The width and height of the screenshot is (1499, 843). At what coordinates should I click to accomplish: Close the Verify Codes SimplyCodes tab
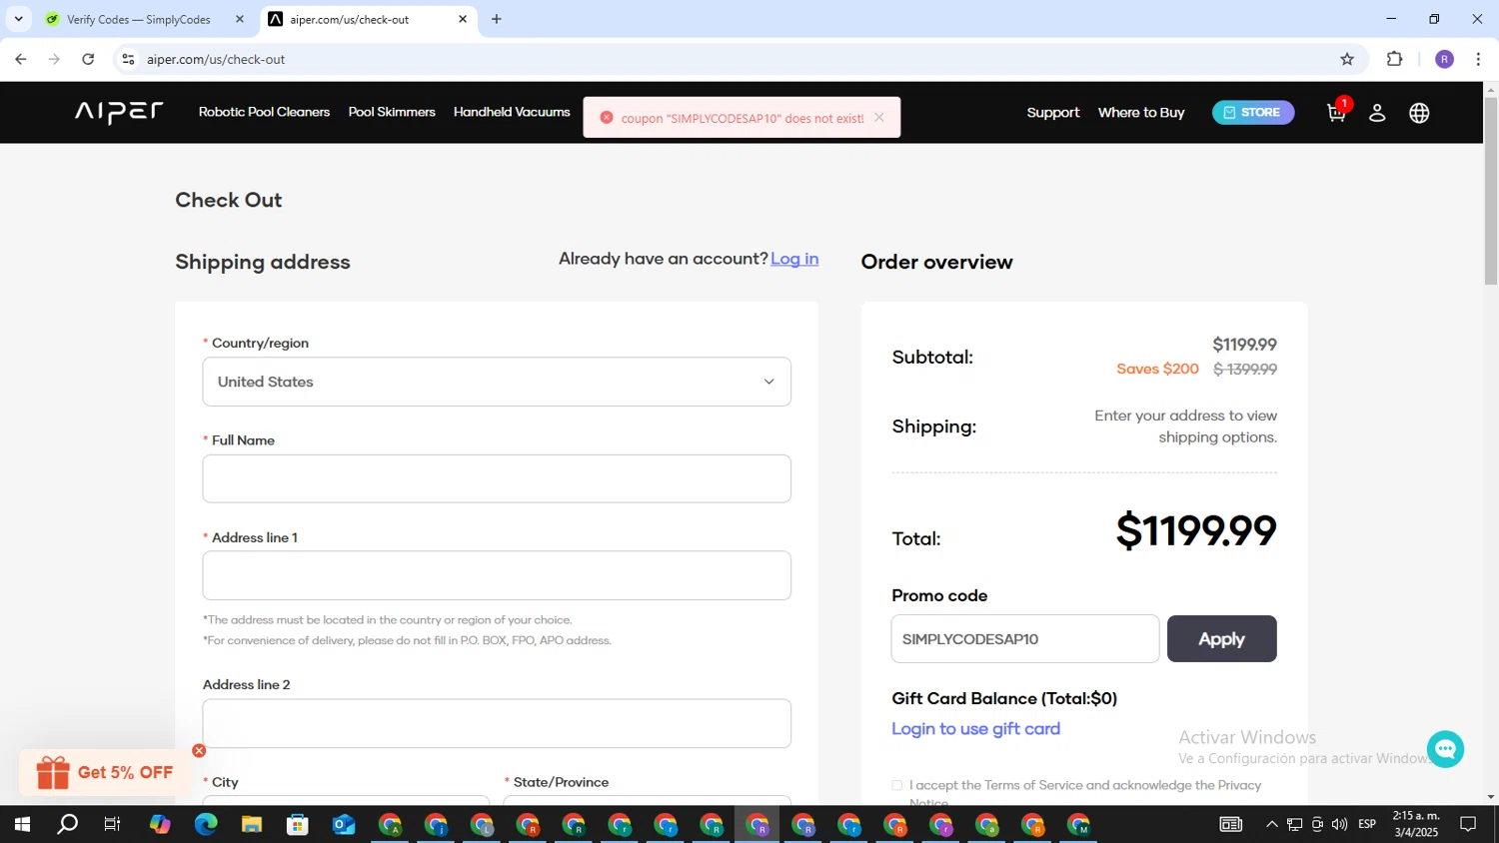tap(240, 19)
